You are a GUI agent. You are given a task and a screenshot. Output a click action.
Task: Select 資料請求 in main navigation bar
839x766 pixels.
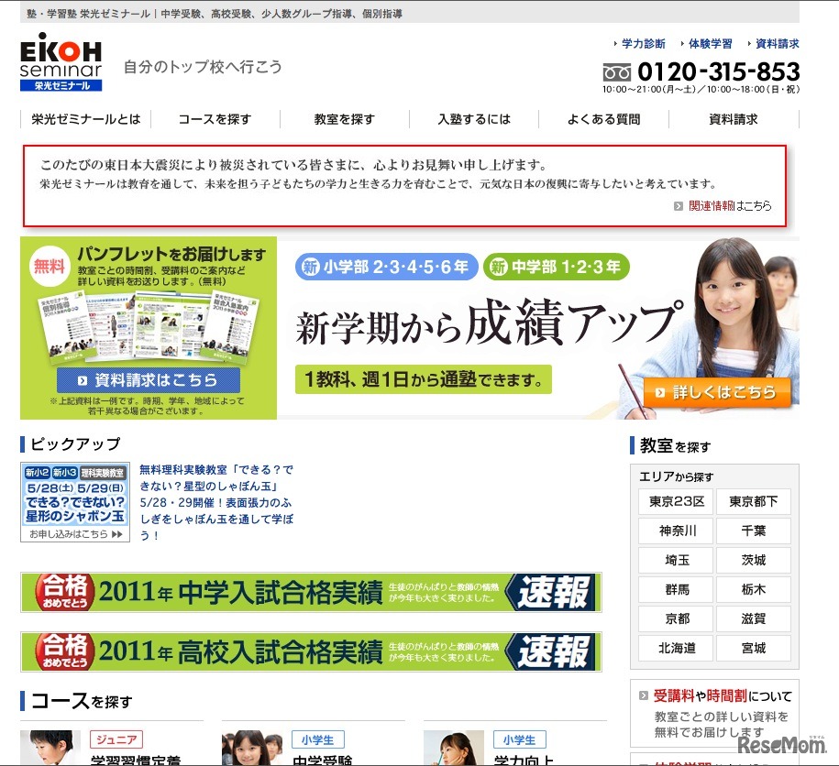tap(734, 119)
